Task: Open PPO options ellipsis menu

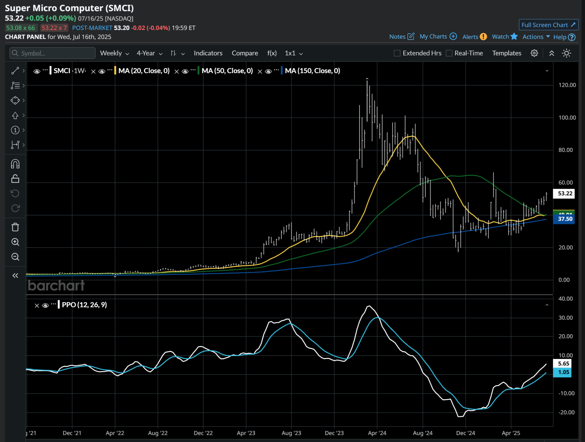Action: pyautogui.click(x=53, y=304)
